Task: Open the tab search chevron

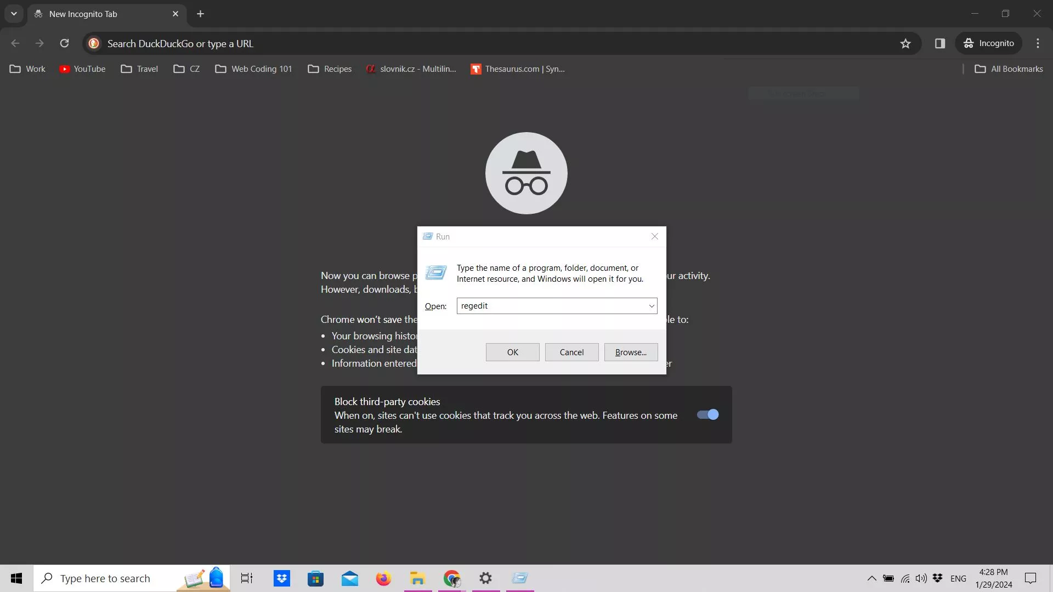Action: coord(14,14)
